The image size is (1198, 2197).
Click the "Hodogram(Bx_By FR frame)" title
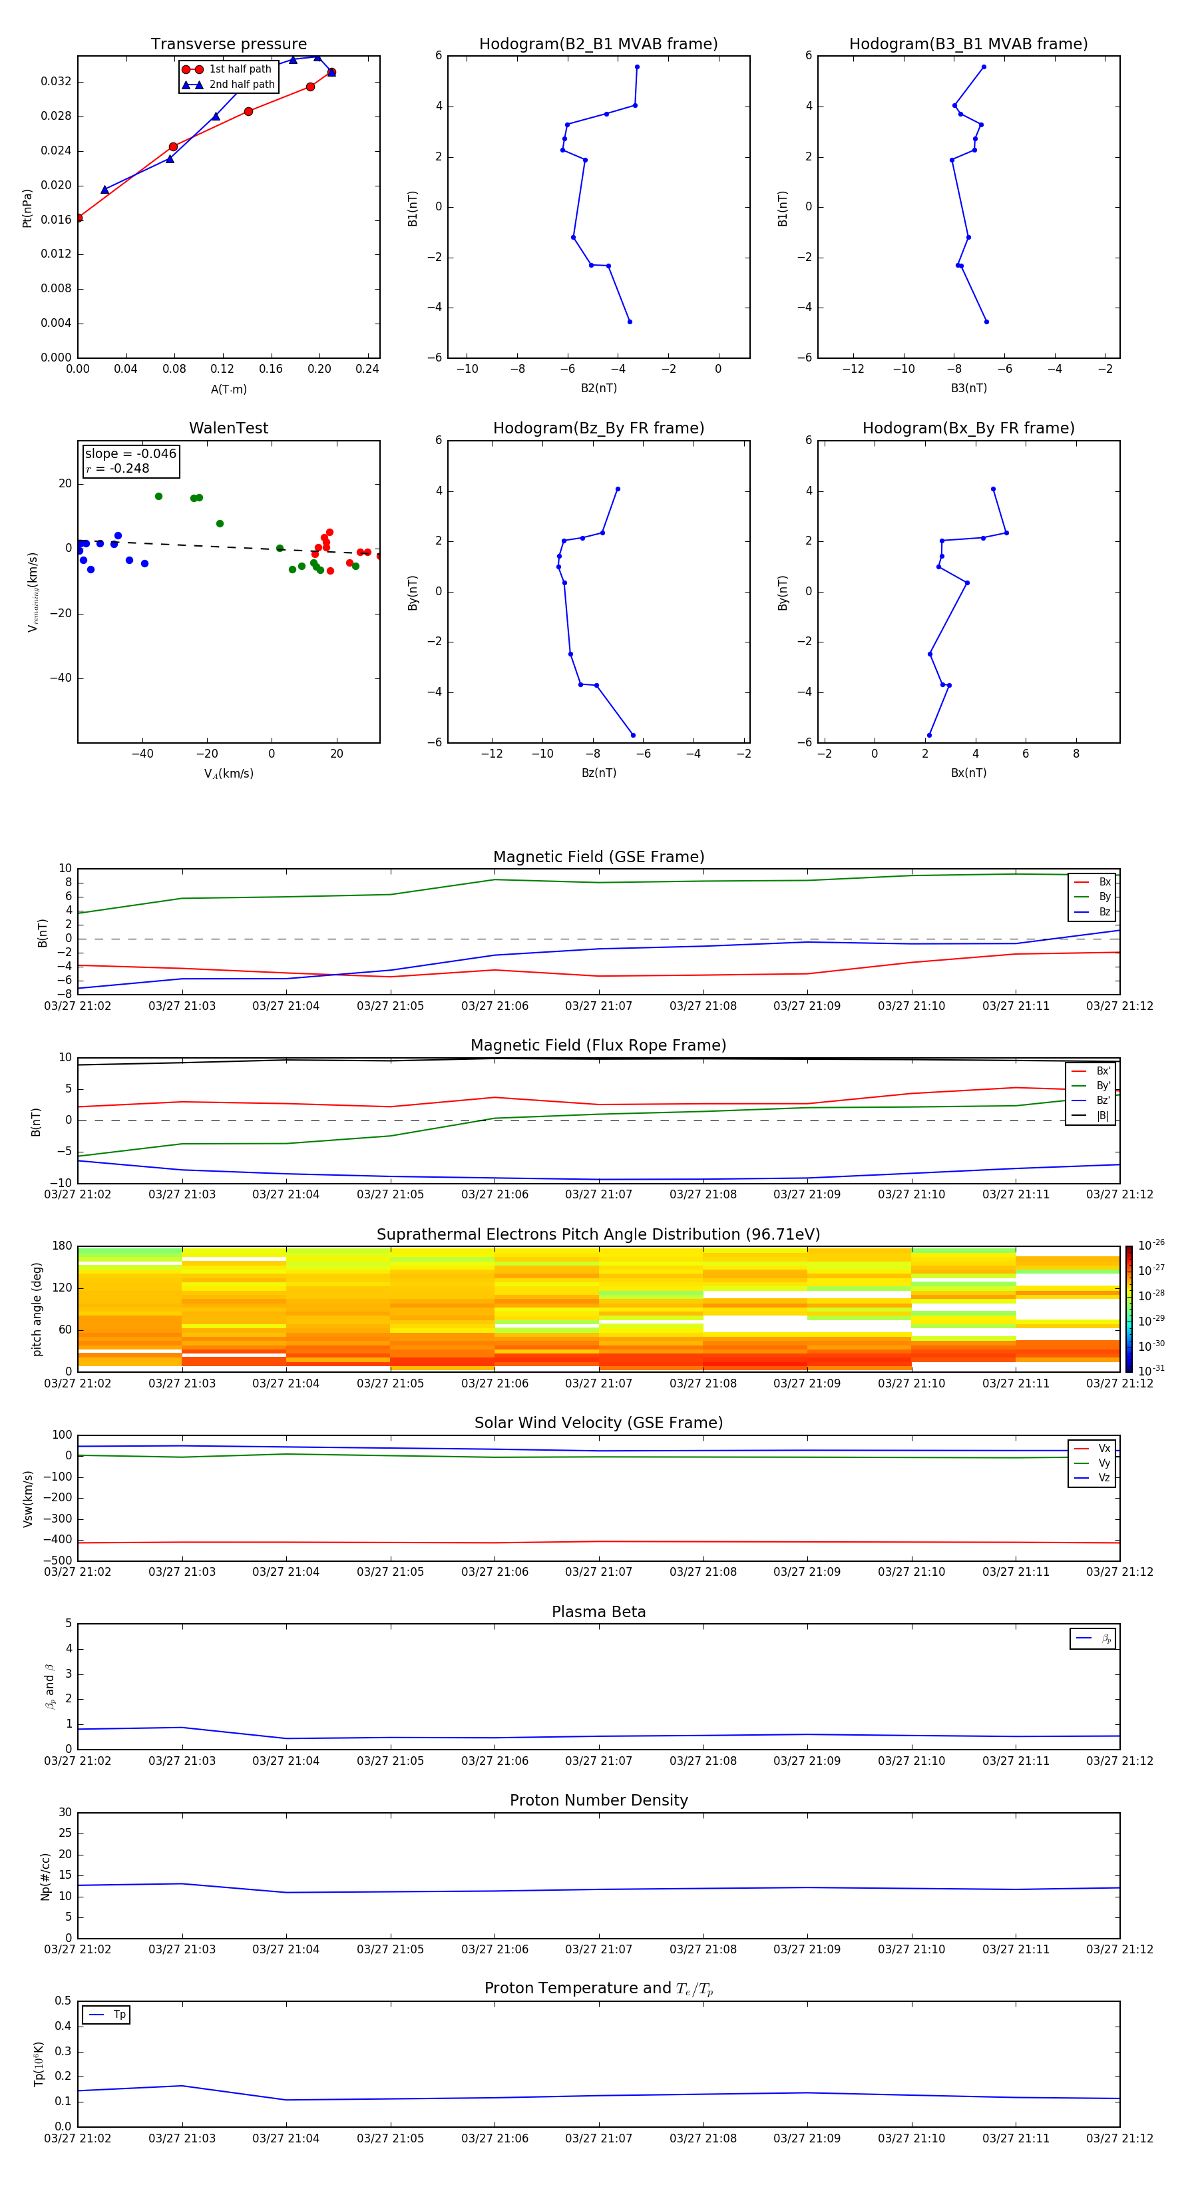[968, 428]
